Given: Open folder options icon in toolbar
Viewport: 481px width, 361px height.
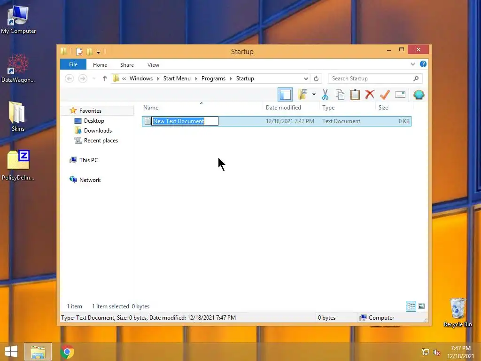Looking at the screenshot, I should (303, 94).
